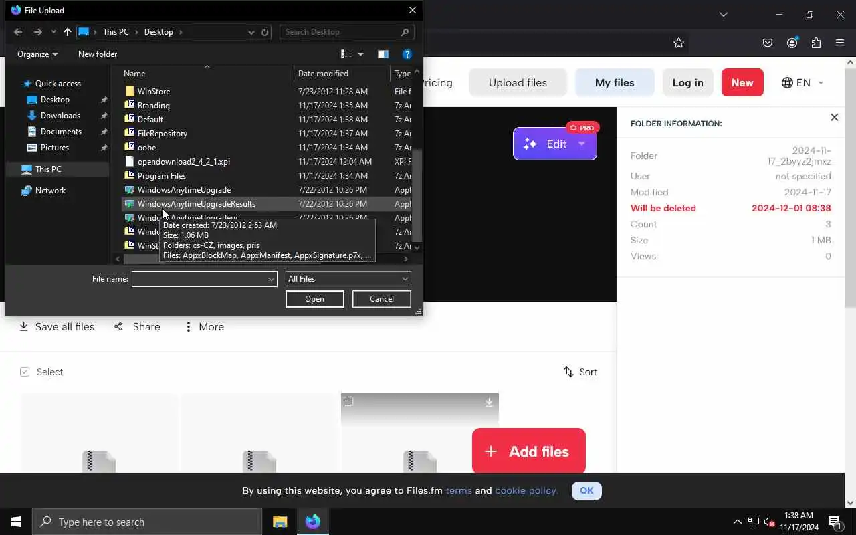Bookmark this page star icon
856x535 pixels.
point(679,43)
